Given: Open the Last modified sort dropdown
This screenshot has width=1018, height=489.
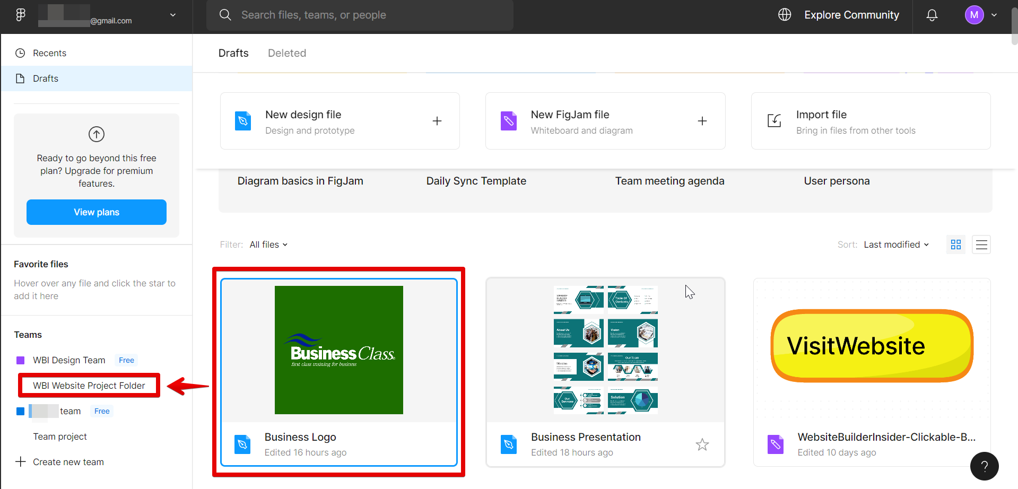Looking at the screenshot, I should pyautogui.click(x=896, y=244).
